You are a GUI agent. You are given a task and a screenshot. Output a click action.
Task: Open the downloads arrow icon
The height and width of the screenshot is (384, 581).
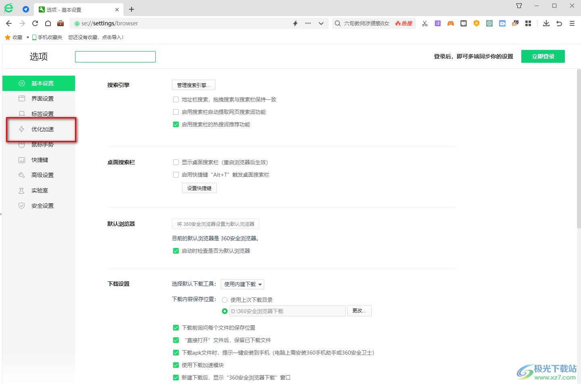click(x=546, y=23)
